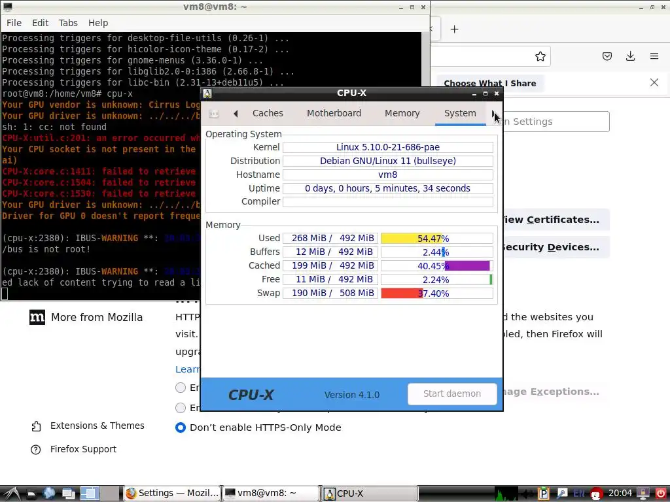Open the terminal File menu
Image resolution: width=670 pixels, height=502 pixels.
[14, 23]
